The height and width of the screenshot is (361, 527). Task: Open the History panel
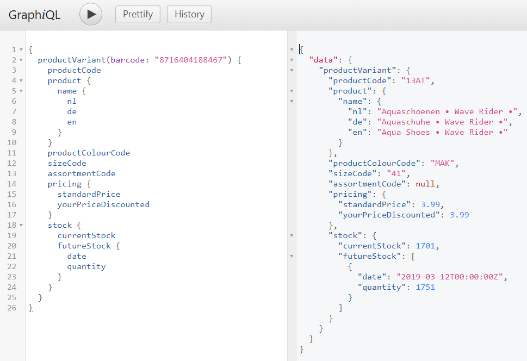[189, 15]
